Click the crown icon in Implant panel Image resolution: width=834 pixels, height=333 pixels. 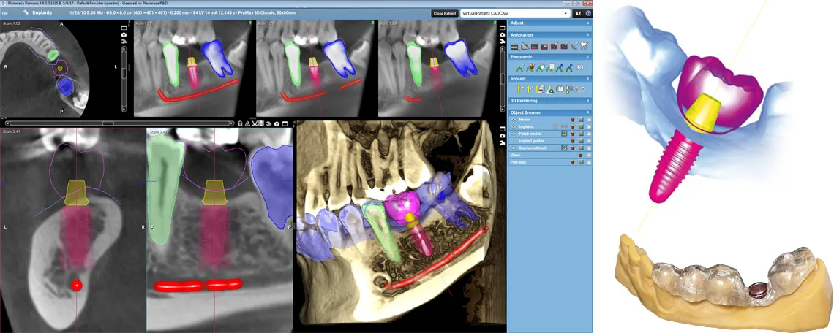coord(560,89)
